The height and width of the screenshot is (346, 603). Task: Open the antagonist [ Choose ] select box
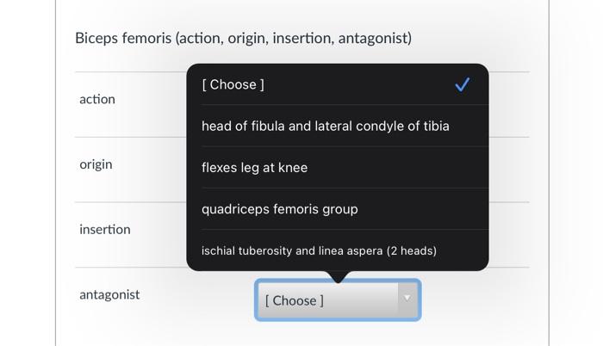(327, 300)
